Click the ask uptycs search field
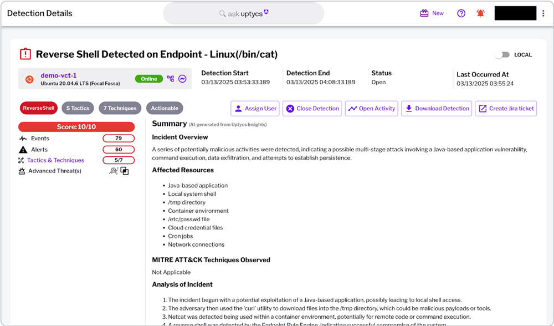Screen dimensions: 554x326 click(243, 13)
